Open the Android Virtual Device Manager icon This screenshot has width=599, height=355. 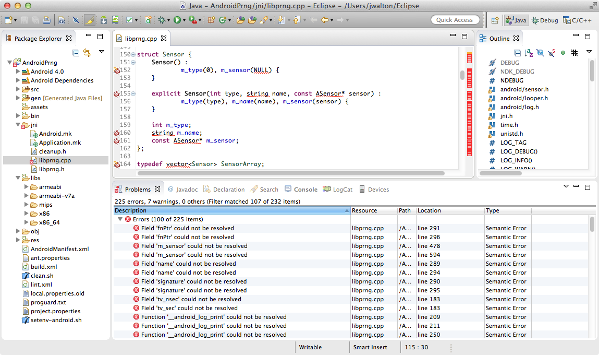point(115,20)
